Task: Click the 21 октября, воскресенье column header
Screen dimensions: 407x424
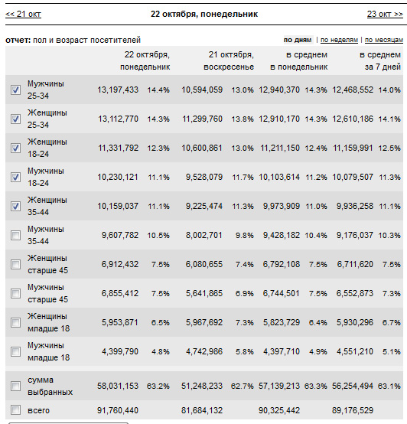Action: point(229,60)
